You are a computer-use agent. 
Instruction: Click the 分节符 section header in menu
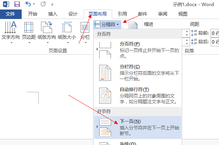pyautogui.click(x=138, y=111)
